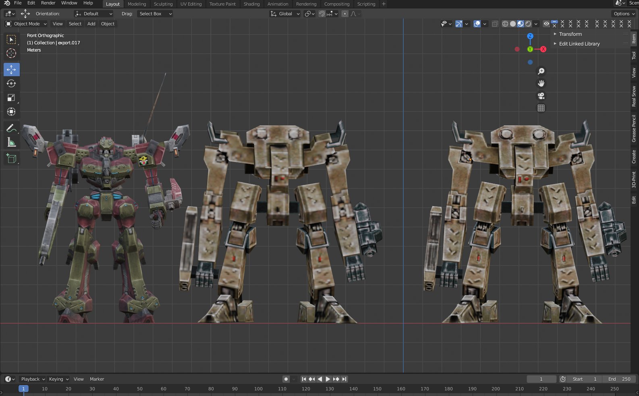Open the timeline Keying menu
The image size is (639, 396).
tap(58, 379)
